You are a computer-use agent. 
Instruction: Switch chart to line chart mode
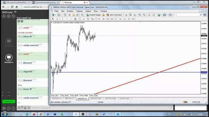135,15
